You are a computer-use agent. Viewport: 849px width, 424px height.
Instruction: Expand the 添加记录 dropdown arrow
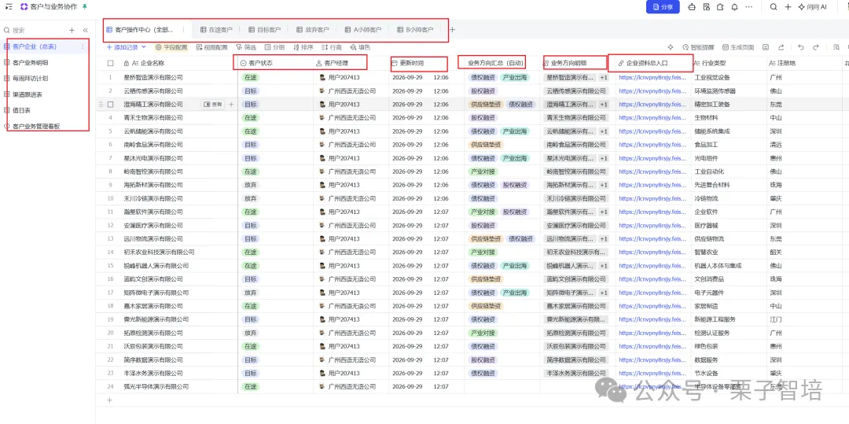click(x=144, y=47)
